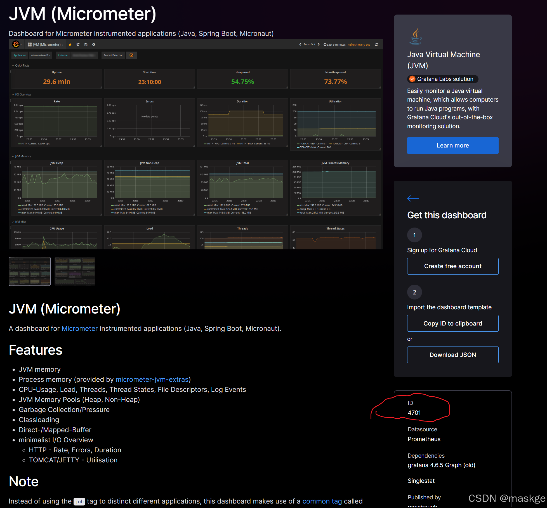547x508 pixels.
Task: Click Zoom Out in the time controls
Action: pos(309,45)
